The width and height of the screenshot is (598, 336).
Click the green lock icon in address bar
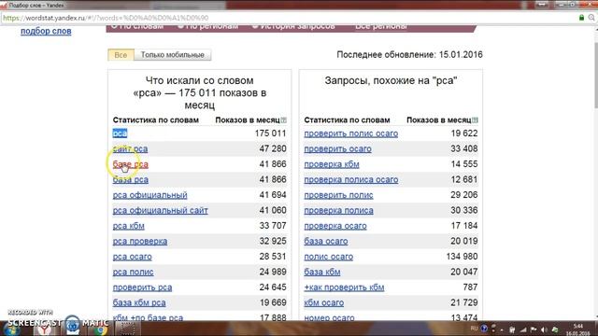pos(581,18)
